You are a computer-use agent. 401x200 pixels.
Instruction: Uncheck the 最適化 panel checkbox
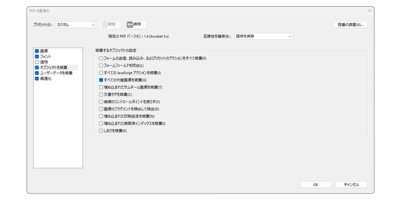[x=37, y=78]
